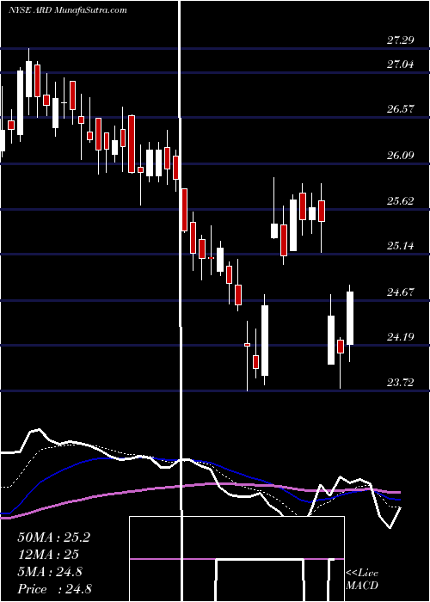Click the Price : 24.8 readout
This screenshot has height=602, width=430.
(54, 589)
